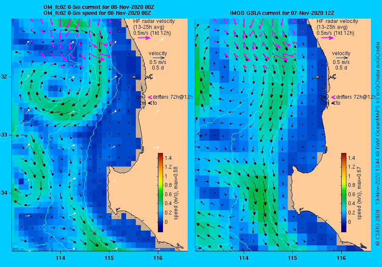Click longitude label '115' under right map
Screen dimensions: 382x267
[292, 258]
